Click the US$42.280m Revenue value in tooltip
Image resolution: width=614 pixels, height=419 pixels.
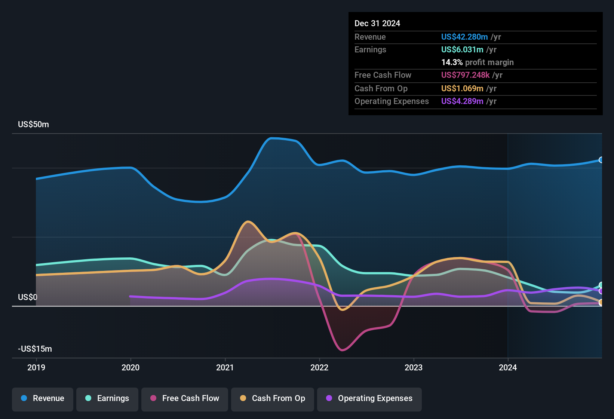pyautogui.click(x=464, y=37)
